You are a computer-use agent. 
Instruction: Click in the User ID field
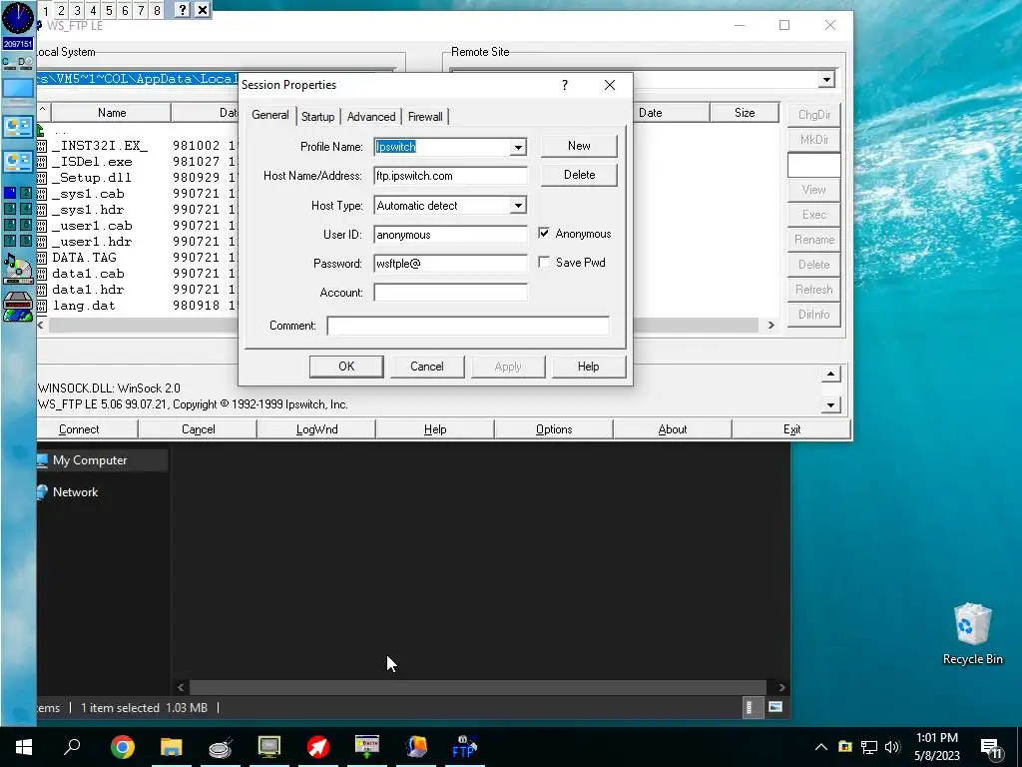(450, 234)
